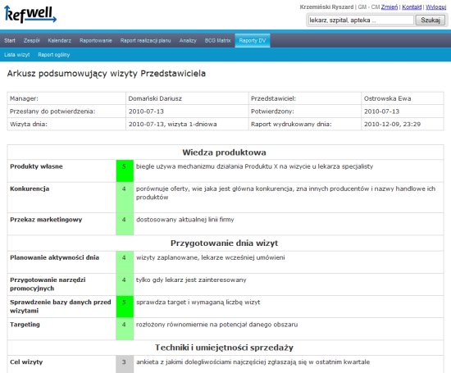Click the Konkurencja row label
This screenshot has height=373, width=451.
coord(30,189)
